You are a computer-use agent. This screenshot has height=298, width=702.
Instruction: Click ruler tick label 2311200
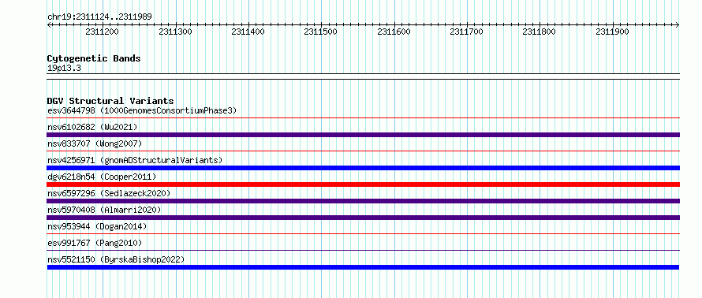click(x=103, y=32)
